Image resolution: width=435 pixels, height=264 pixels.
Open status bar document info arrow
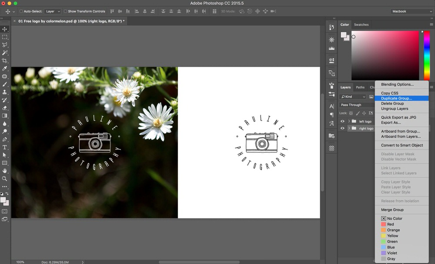[x=82, y=262]
